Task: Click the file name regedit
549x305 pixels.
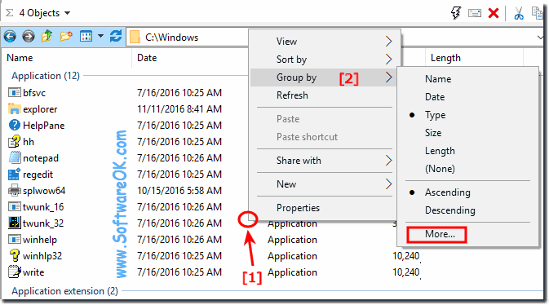Action: click(38, 175)
